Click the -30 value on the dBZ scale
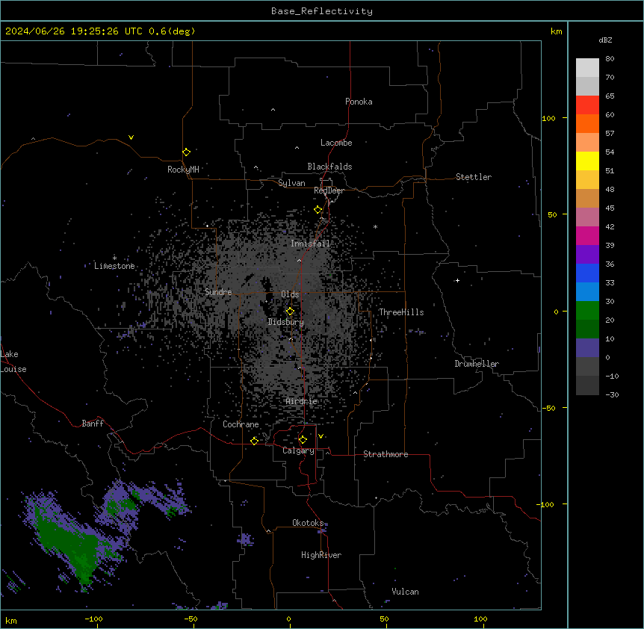The width and height of the screenshot is (644, 629). 612,394
